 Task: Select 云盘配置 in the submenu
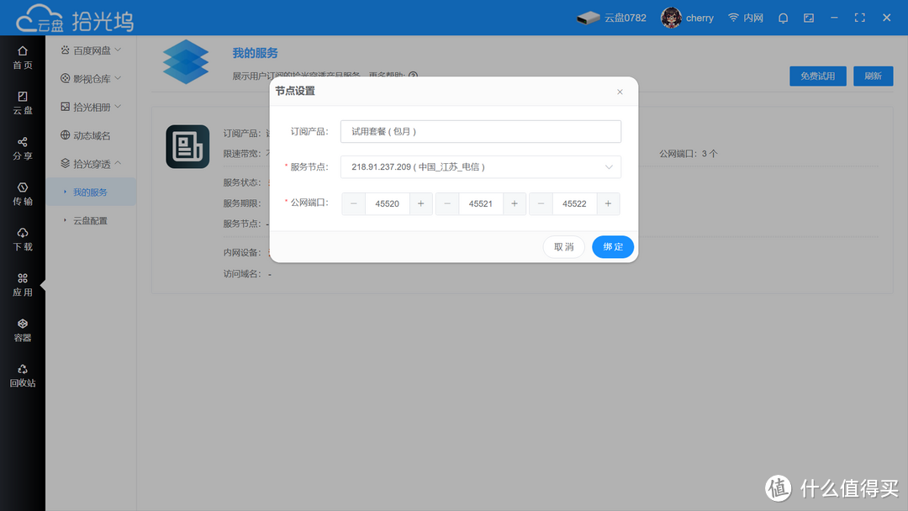coord(90,220)
